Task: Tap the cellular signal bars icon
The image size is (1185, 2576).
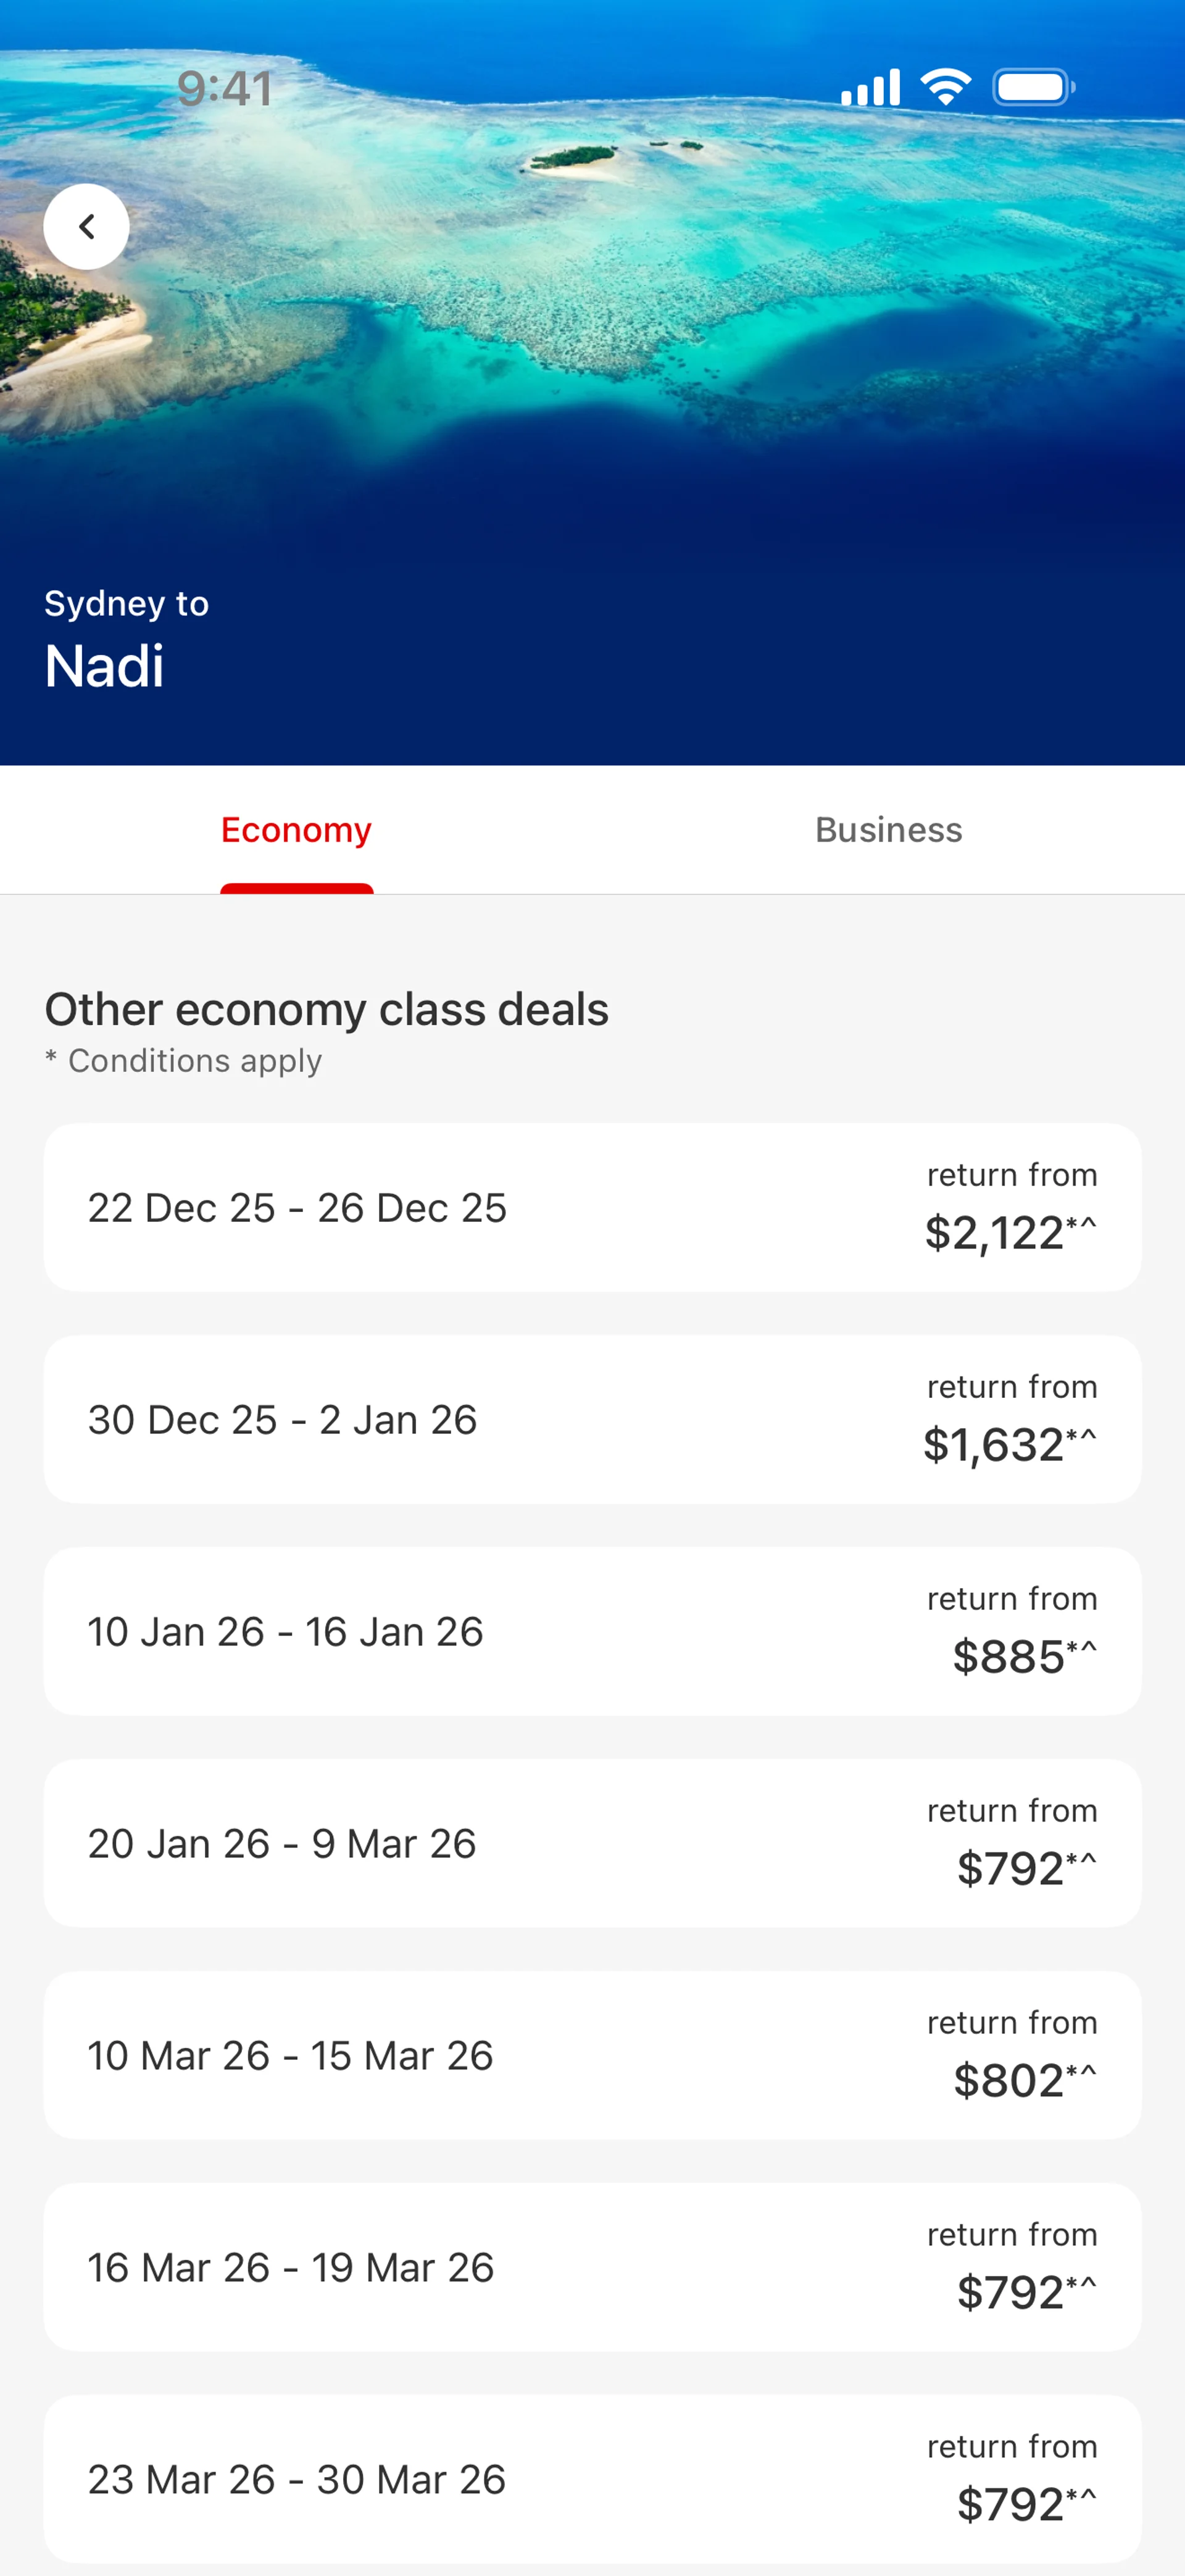Action: click(870, 87)
